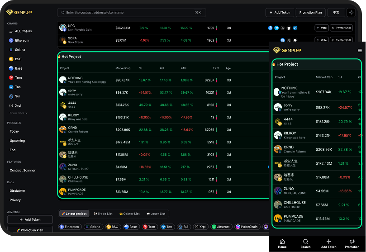The width and height of the screenshot is (366, 252).
Task: Open End presales
Action: [13, 150]
